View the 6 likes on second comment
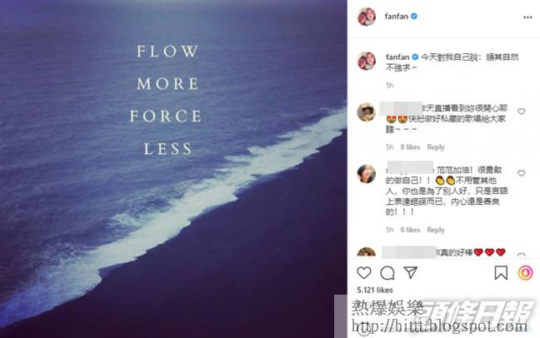540x338 pixels. [410, 230]
